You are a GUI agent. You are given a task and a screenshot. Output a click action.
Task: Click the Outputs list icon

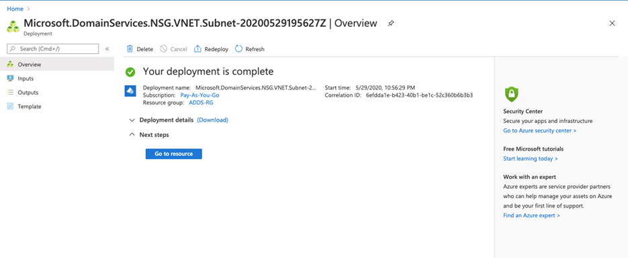tap(11, 93)
